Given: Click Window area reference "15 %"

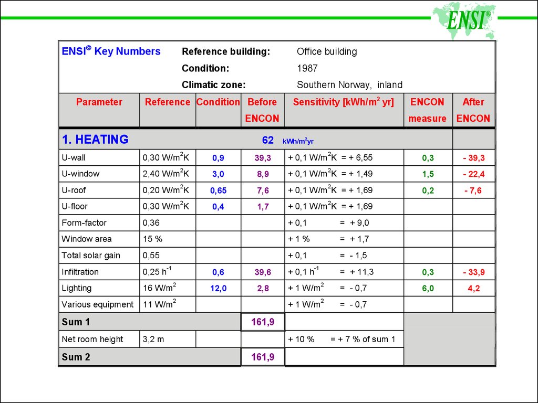Looking at the screenshot, I should coord(152,239).
